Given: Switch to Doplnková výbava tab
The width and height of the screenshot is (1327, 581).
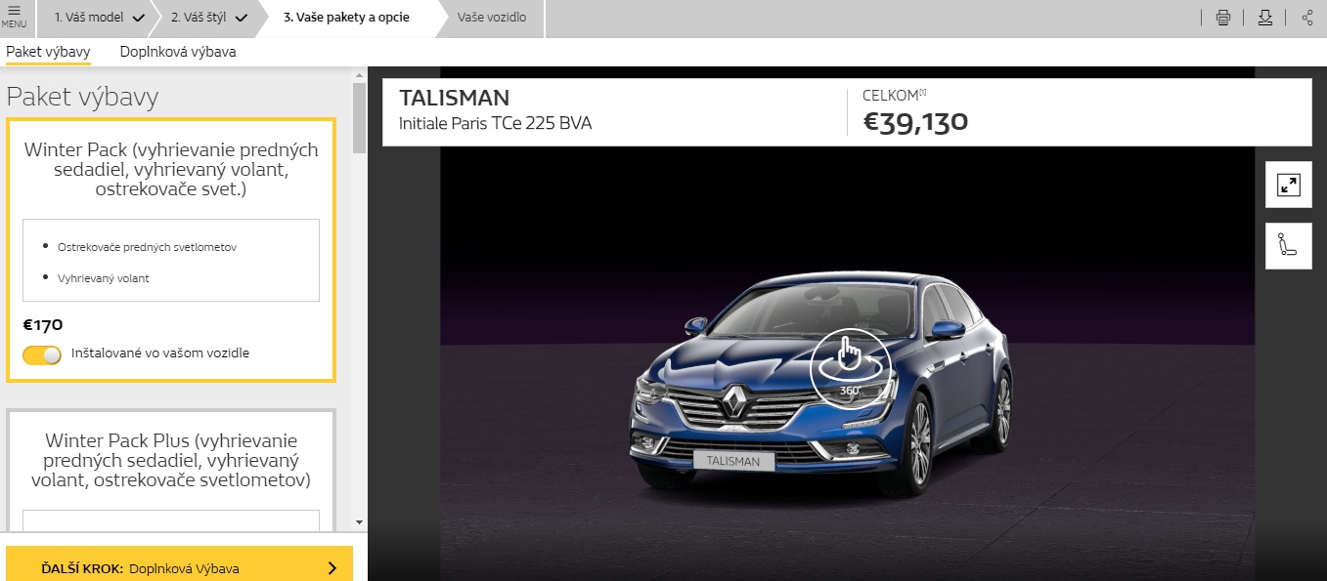Looking at the screenshot, I should pyautogui.click(x=178, y=52).
